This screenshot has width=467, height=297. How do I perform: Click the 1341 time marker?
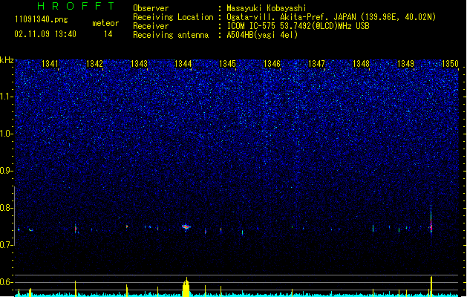50,64
